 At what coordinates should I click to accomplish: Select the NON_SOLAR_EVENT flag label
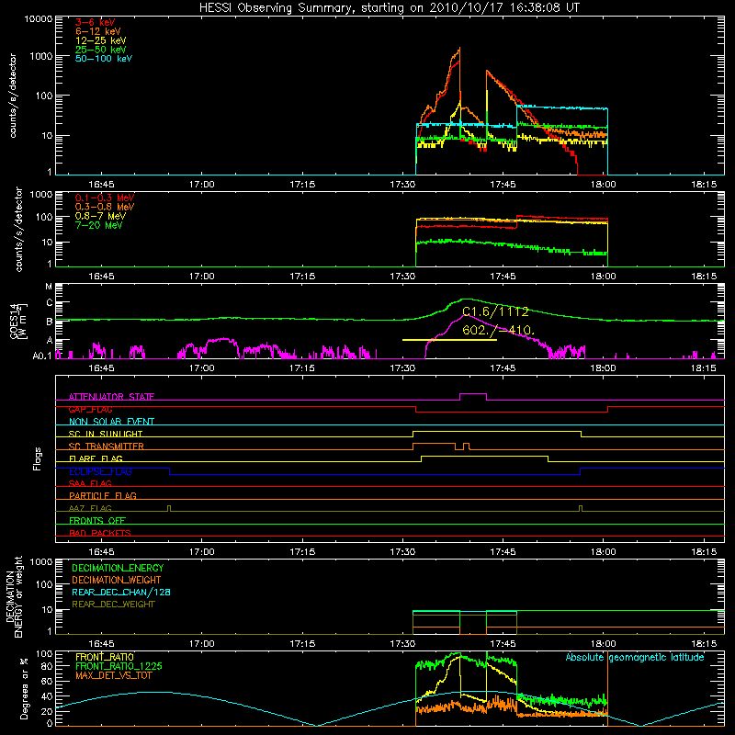tap(111, 422)
